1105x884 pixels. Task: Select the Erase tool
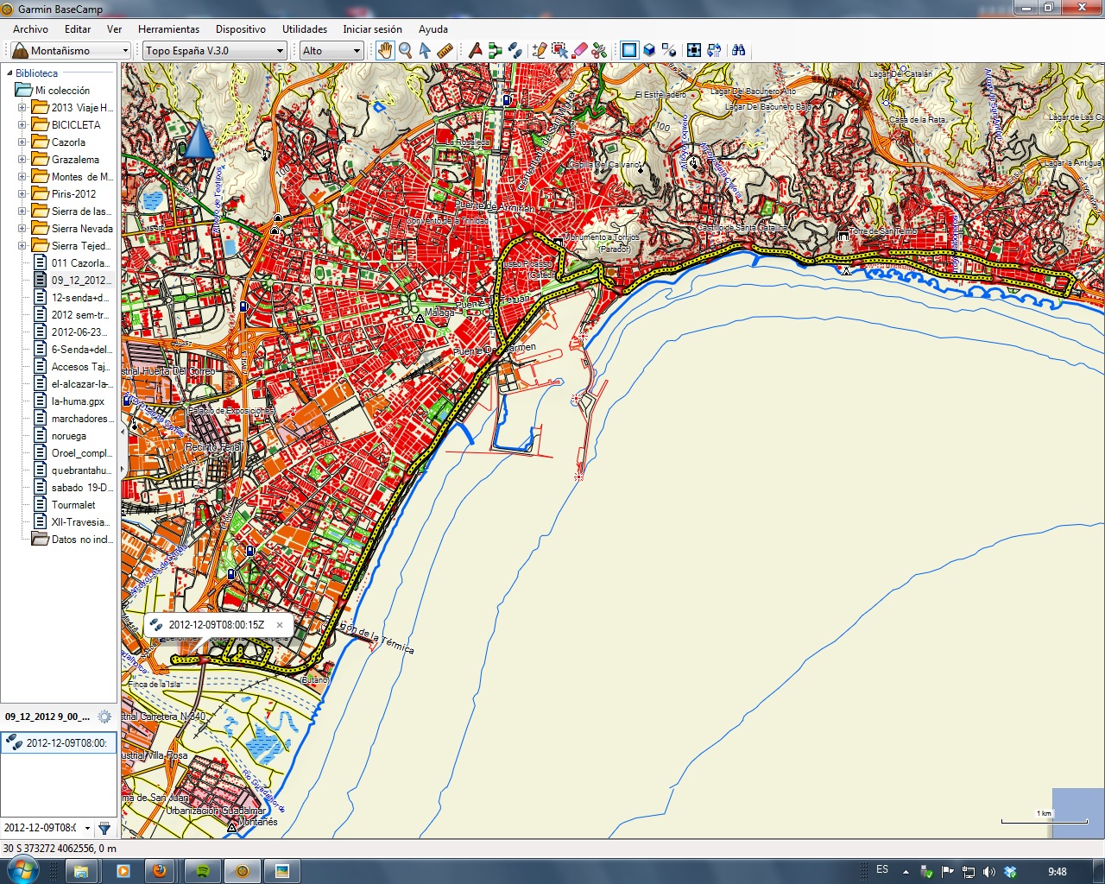580,50
